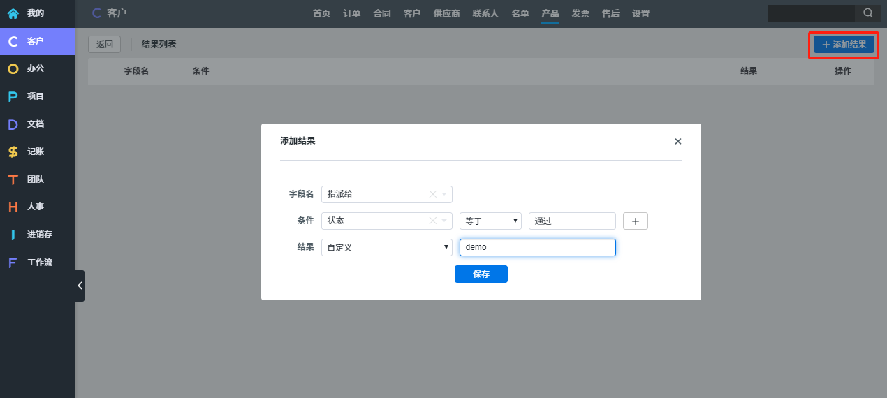
Task: Open the 结果 dropdown showing 自定义
Action: pyautogui.click(x=386, y=247)
